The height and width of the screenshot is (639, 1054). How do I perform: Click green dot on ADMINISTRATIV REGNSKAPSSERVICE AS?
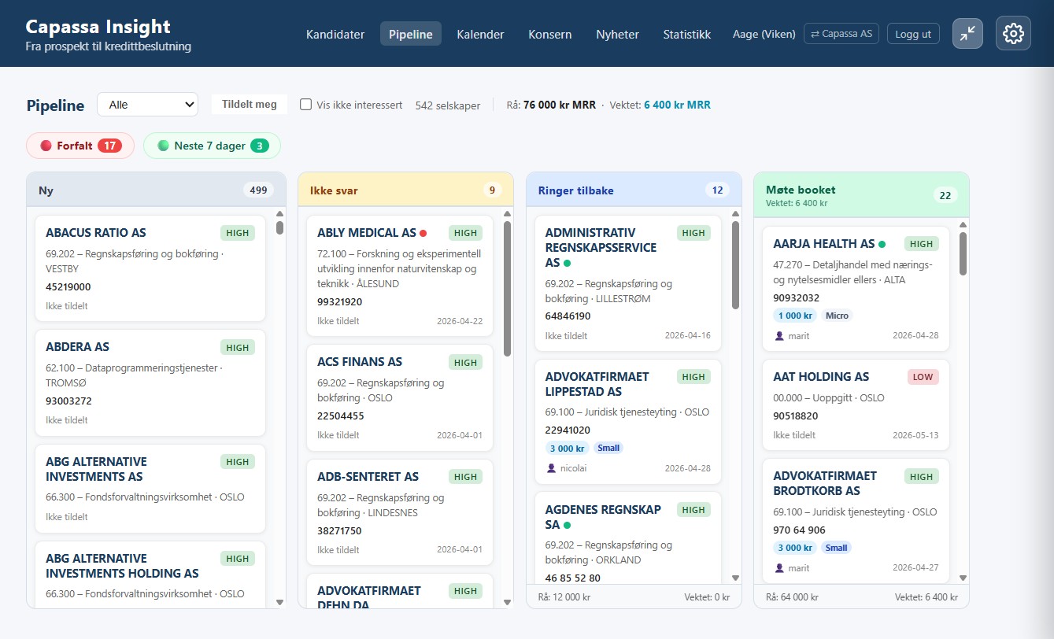[567, 263]
